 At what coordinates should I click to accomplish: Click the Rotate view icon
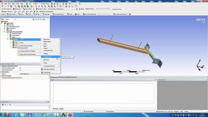tap(36, 6)
